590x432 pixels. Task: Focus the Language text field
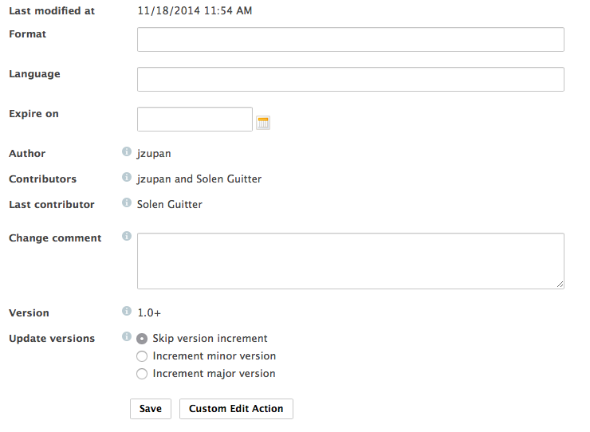pos(351,80)
